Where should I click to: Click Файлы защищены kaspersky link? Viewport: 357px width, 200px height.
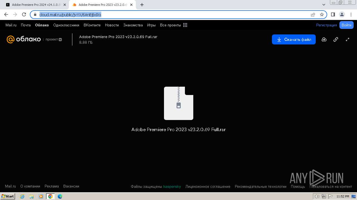(x=156, y=186)
